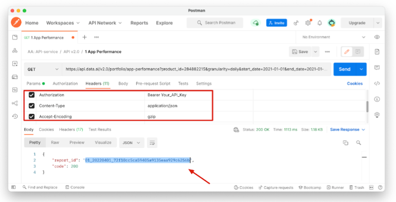Switch to the request Body tab
Image resolution: width=396 pixels, height=202 pixels.
123,83
